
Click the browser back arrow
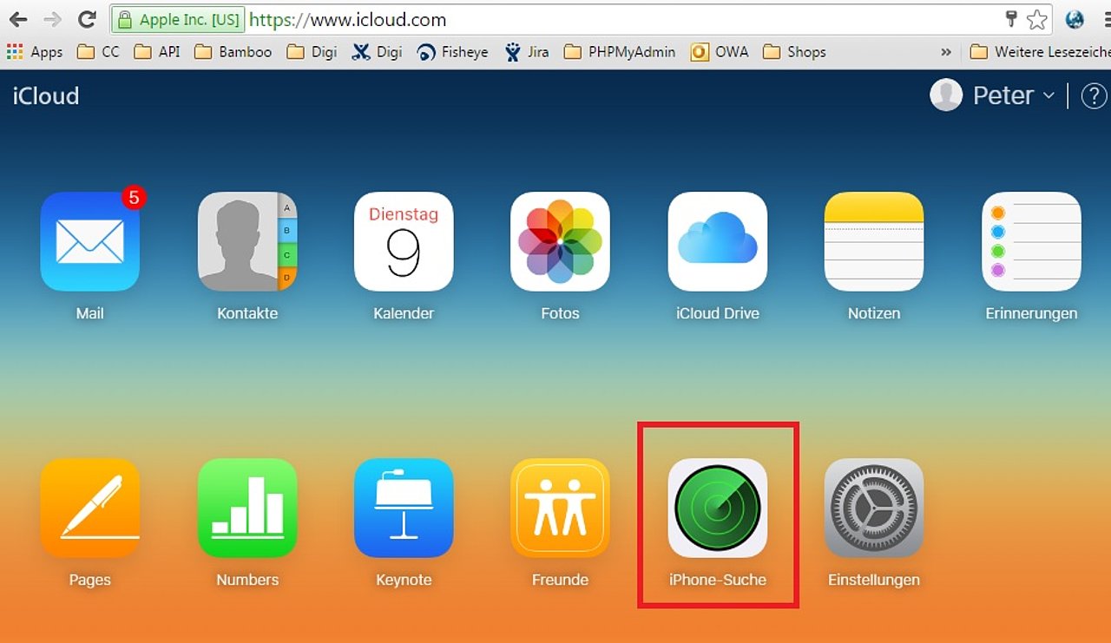tap(18, 19)
